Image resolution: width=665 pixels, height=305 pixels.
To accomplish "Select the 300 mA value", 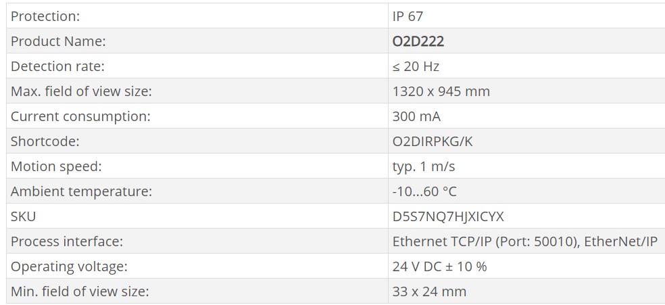I will pos(416,116).
